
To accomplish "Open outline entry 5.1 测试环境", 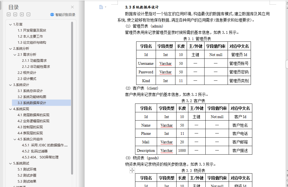I will coord(27,169).
